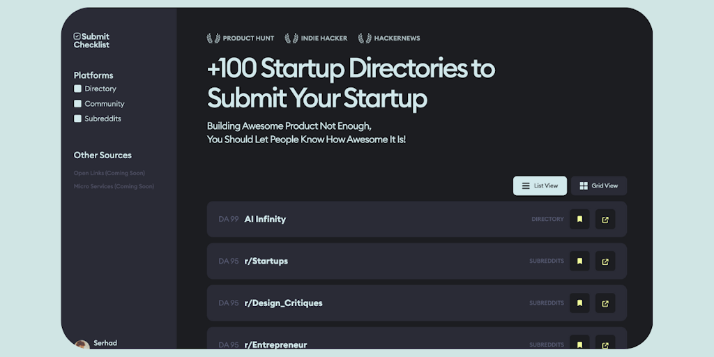Switch to Grid View
Image resolution: width=714 pixels, height=357 pixels.
pyautogui.click(x=598, y=186)
